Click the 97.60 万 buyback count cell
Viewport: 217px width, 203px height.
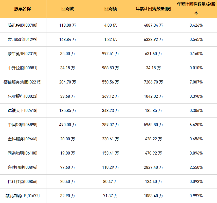tap(67, 167)
